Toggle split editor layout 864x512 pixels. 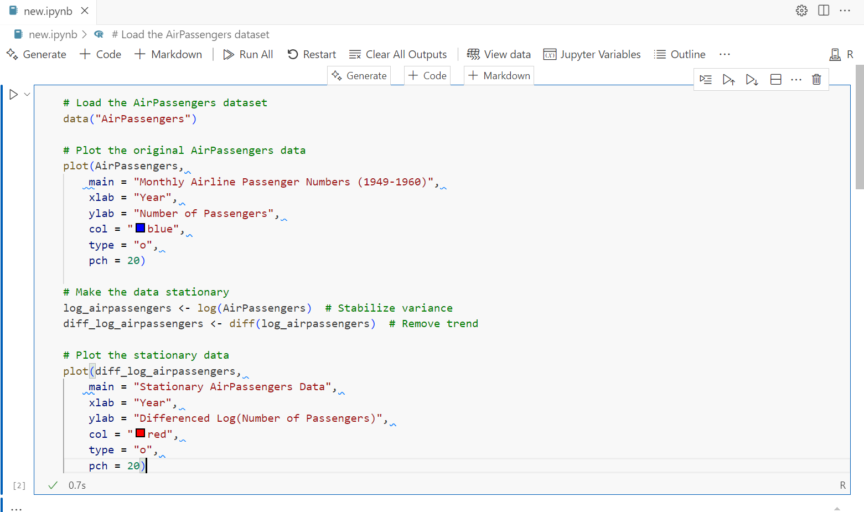(x=824, y=11)
